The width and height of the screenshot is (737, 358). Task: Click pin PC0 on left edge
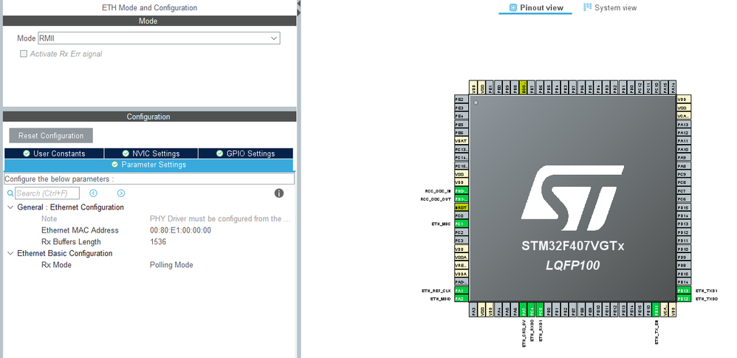click(x=462, y=216)
